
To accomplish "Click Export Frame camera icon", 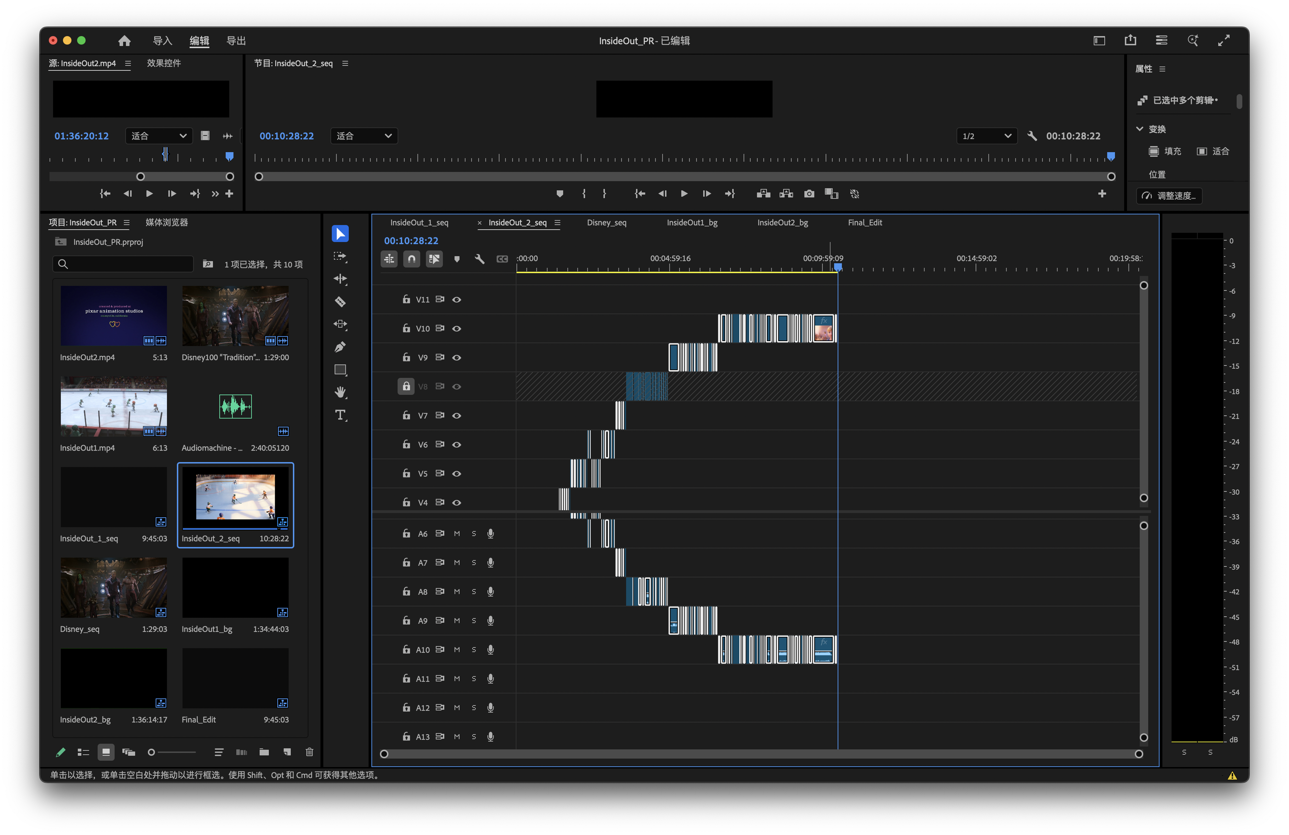I will pyautogui.click(x=809, y=194).
